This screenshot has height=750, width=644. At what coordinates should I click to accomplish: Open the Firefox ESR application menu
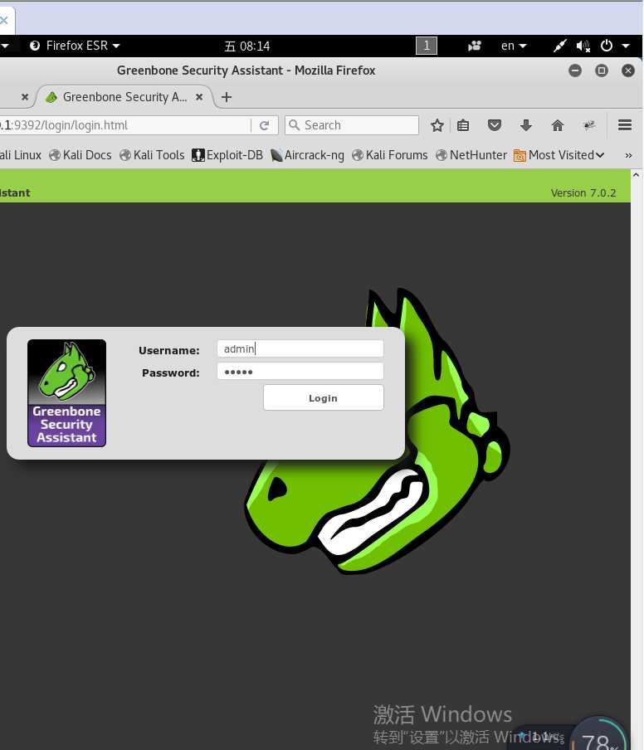click(x=74, y=46)
